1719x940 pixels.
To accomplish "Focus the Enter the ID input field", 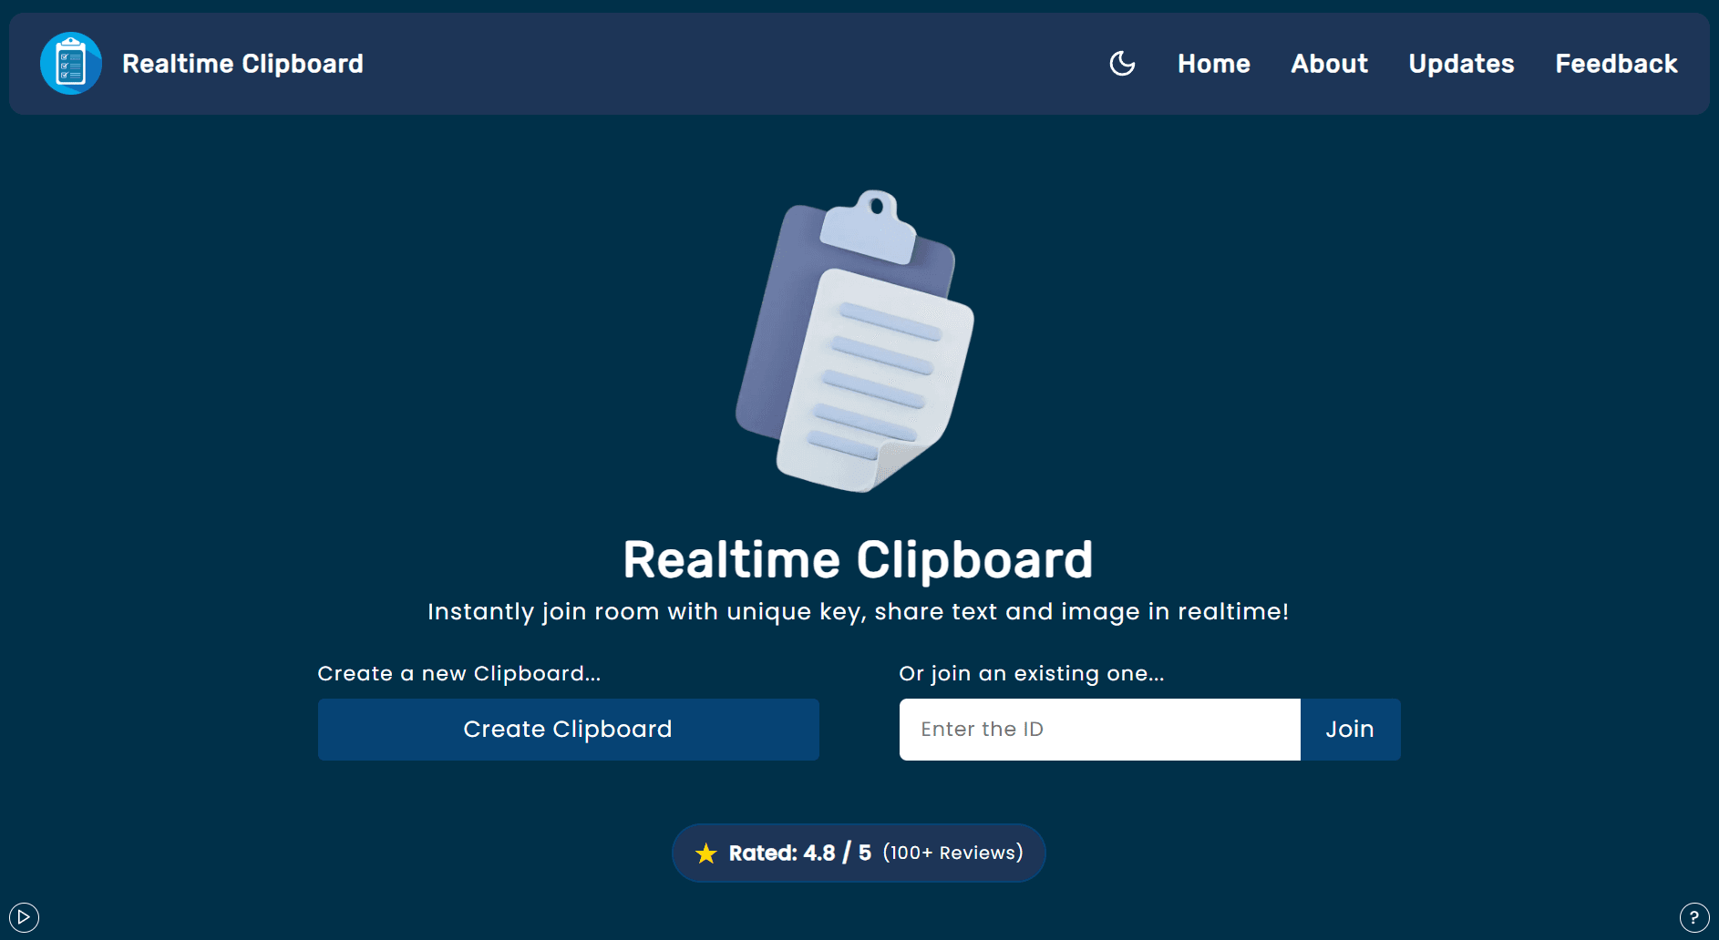I will (x=1098, y=729).
